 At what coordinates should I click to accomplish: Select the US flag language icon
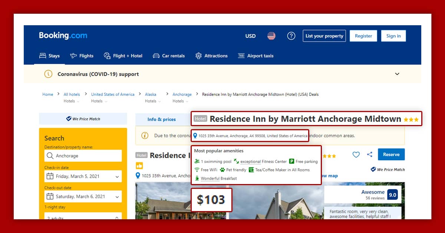point(271,36)
